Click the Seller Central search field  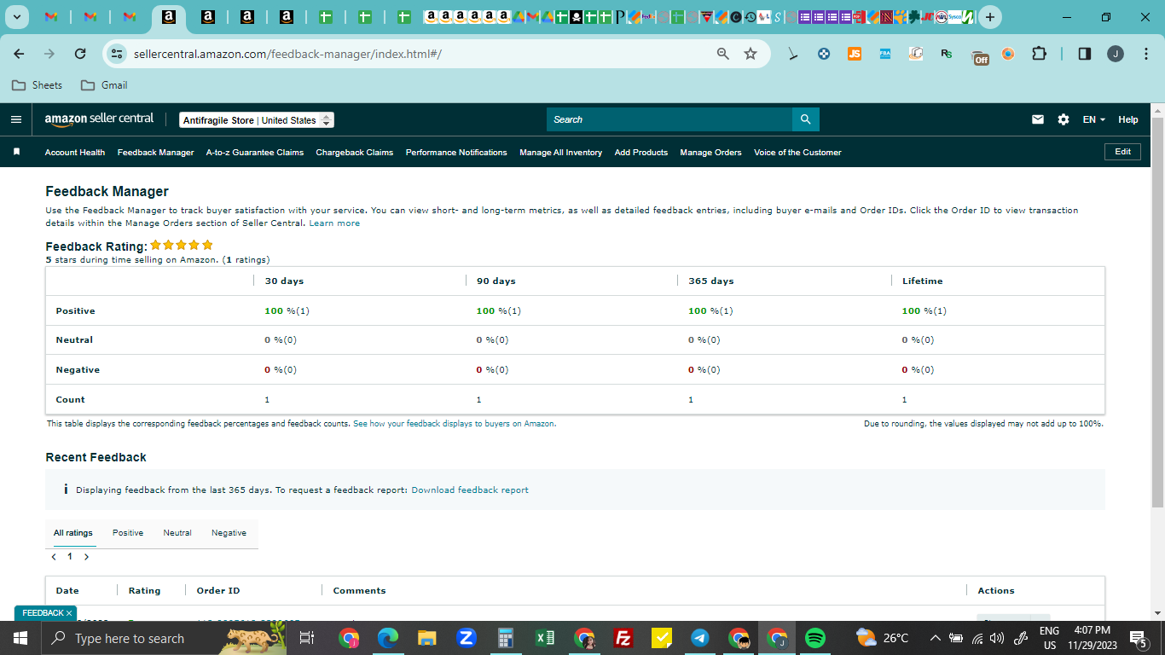[669, 119]
